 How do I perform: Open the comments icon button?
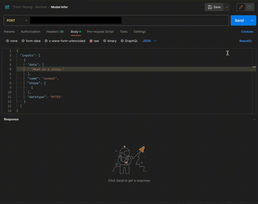click(249, 7)
